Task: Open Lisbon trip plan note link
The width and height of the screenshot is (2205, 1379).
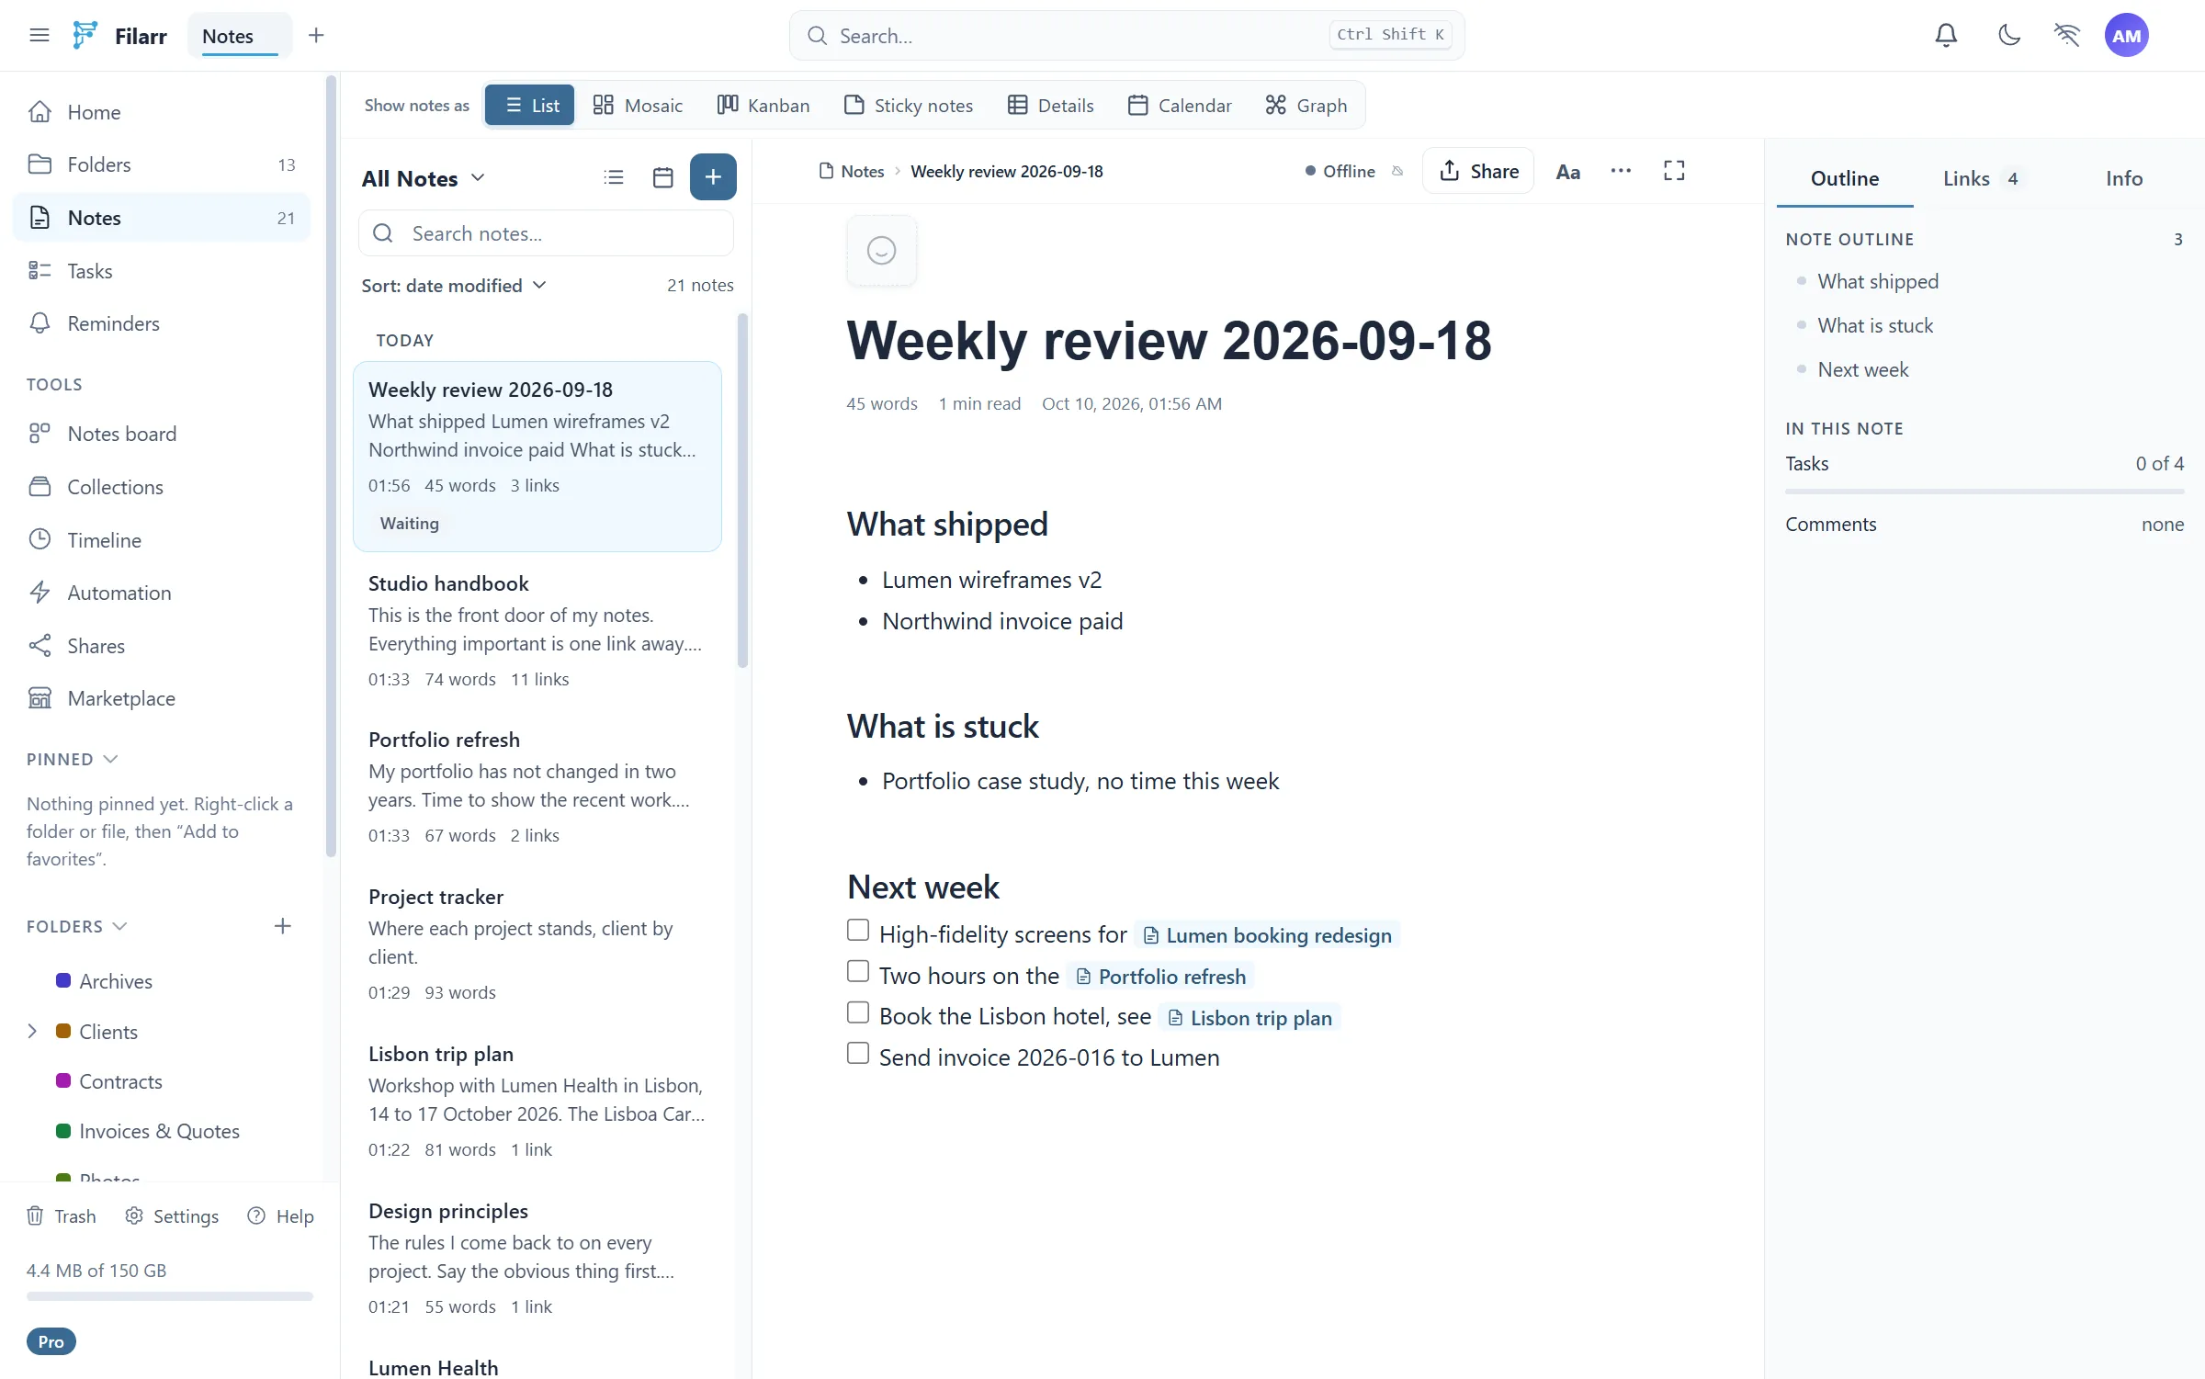Action: pyautogui.click(x=1249, y=1018)
